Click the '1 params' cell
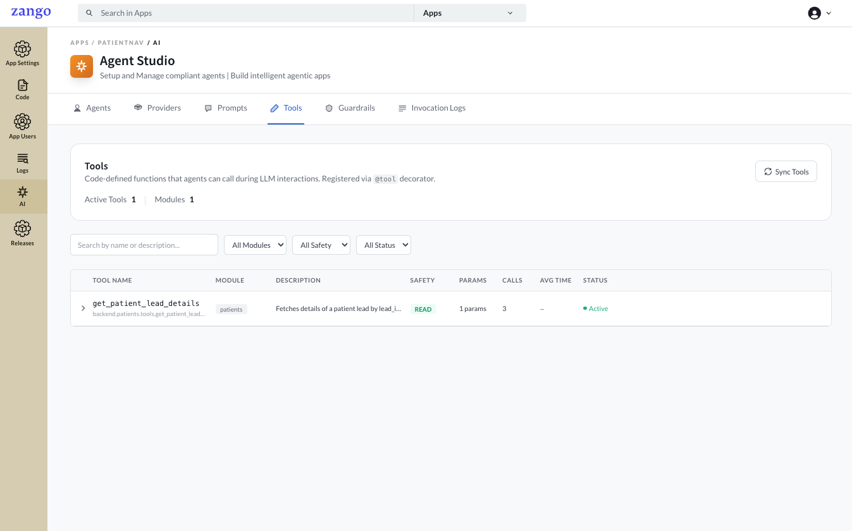This screenshot has height=531, width=852. (x=473, y=308)
